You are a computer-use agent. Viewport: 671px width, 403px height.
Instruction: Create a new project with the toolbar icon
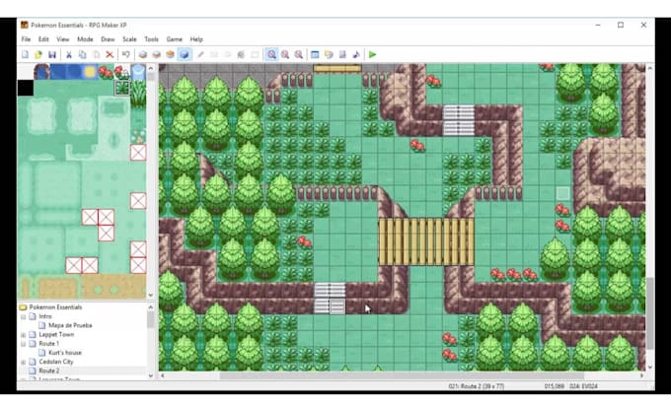click(26, 54)
